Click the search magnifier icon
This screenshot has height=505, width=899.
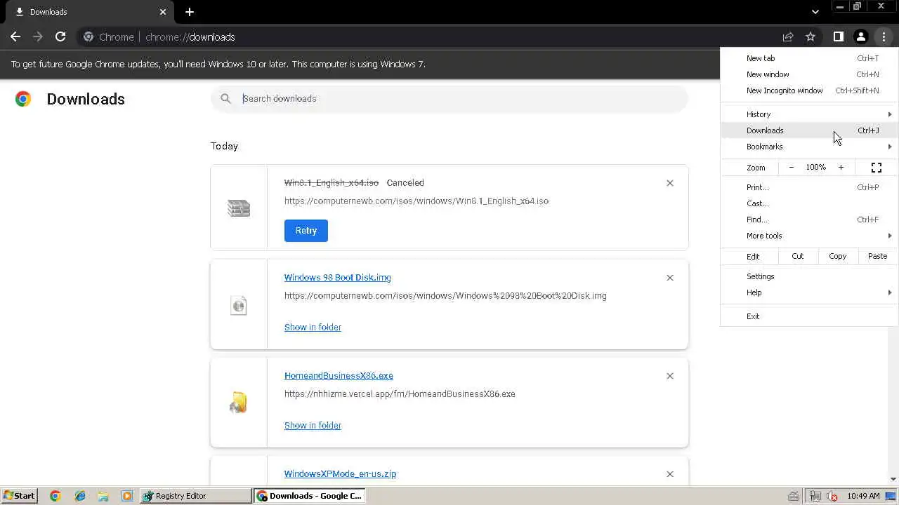point(225,98)
